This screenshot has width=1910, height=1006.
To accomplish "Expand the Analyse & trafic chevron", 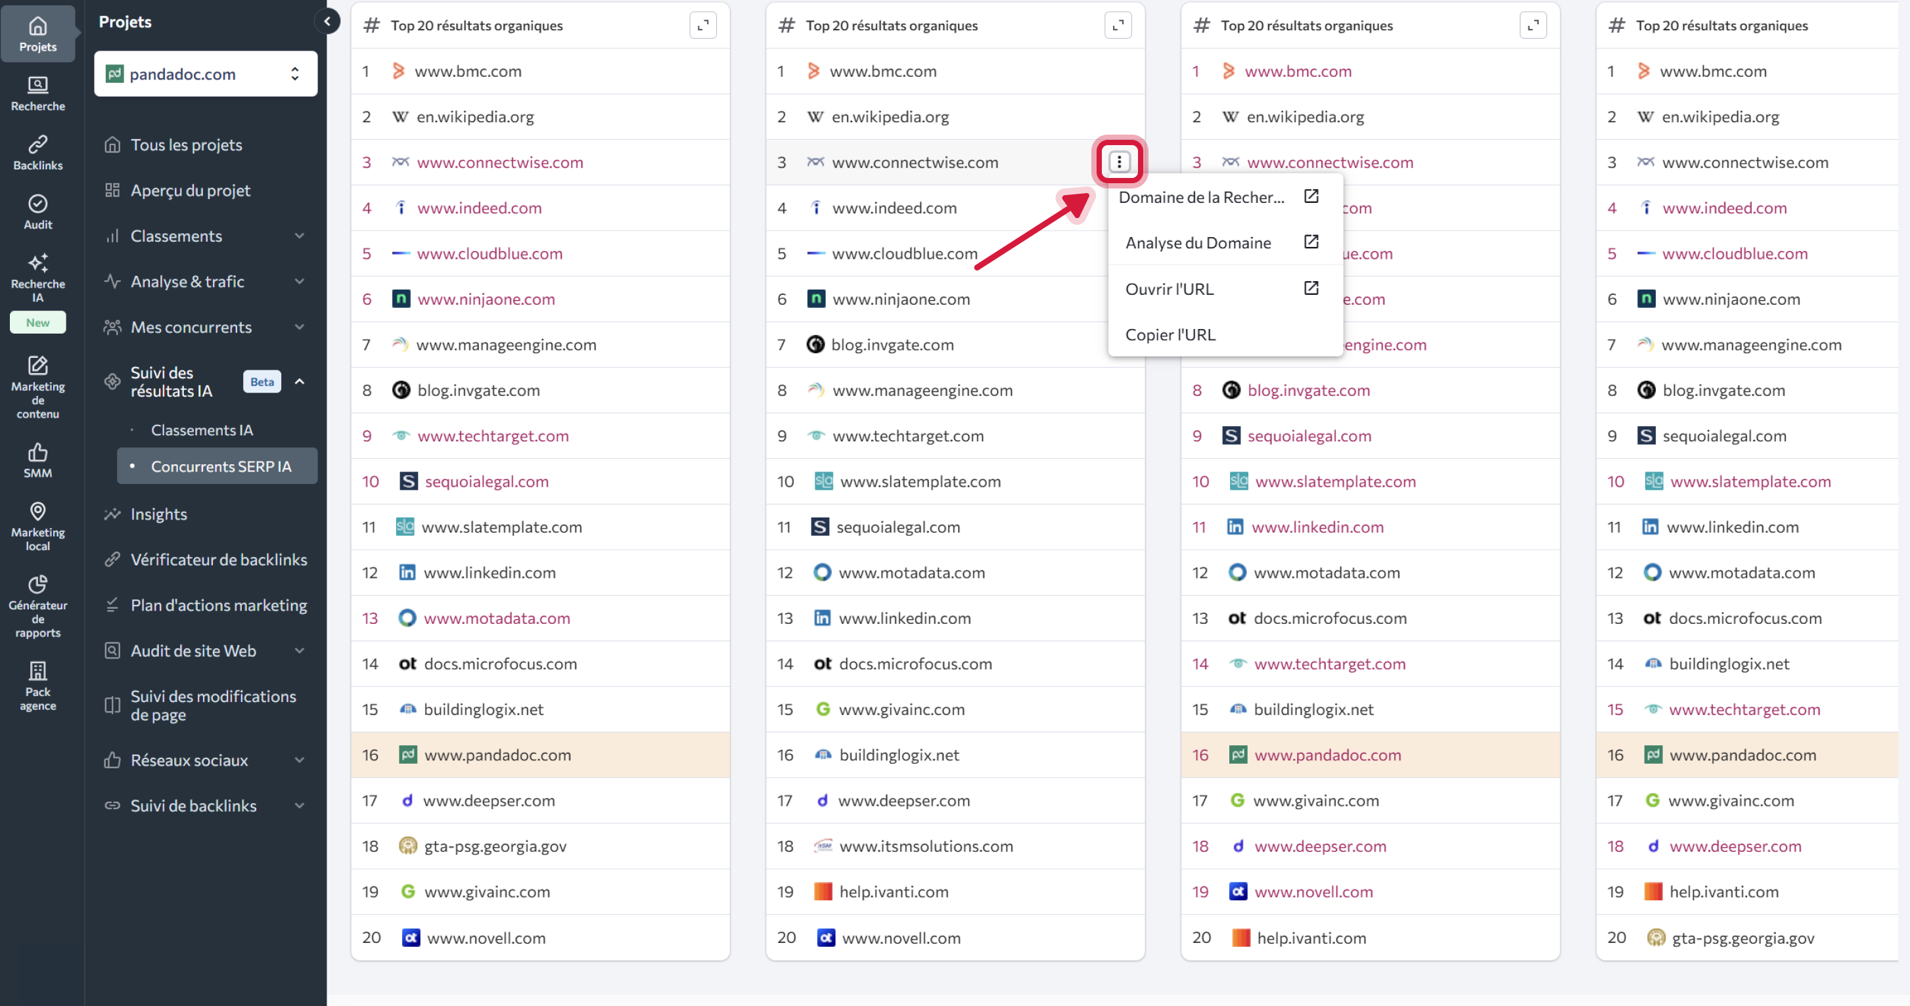I will [300, 282].
